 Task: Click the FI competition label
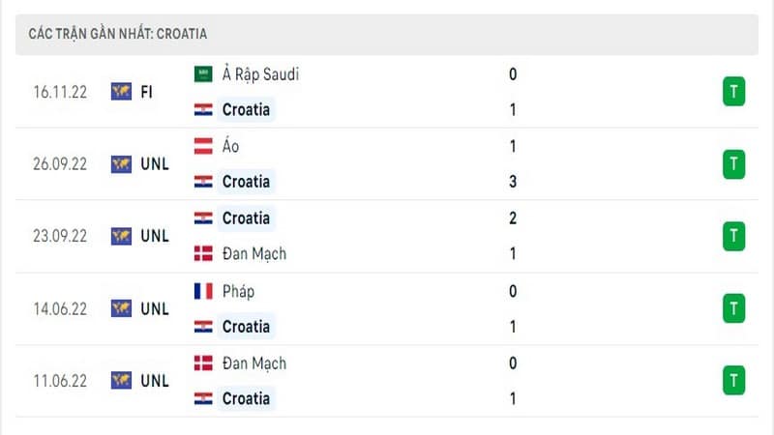tap(147, 92)
